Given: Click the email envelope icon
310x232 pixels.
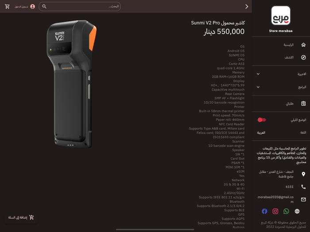Looking at the screenshot, I should pos(303,199).
